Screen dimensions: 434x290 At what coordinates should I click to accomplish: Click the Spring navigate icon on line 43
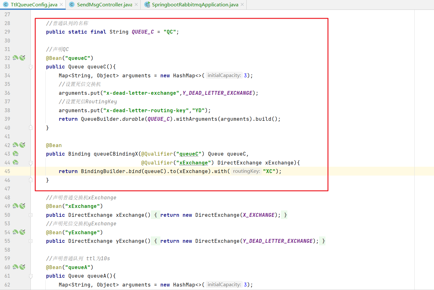[x=16, y=154]
